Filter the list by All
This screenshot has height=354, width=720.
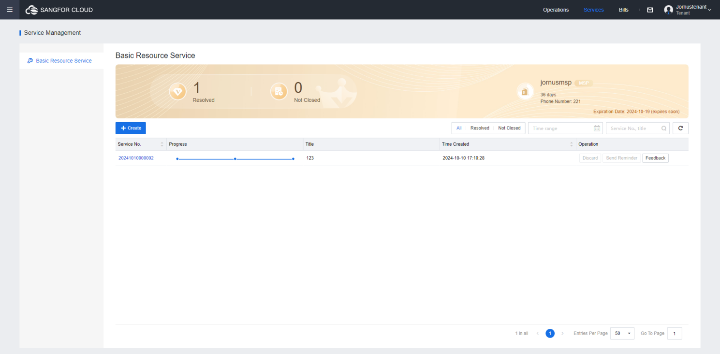pos(459,128)
